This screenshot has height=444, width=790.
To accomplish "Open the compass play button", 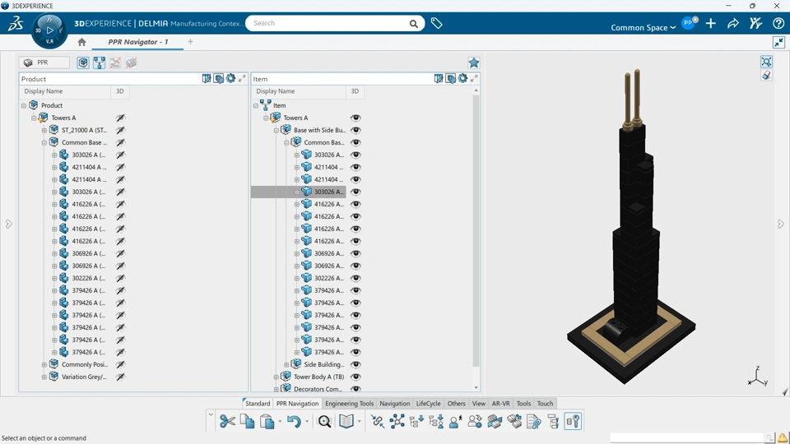I will (49, 30).
